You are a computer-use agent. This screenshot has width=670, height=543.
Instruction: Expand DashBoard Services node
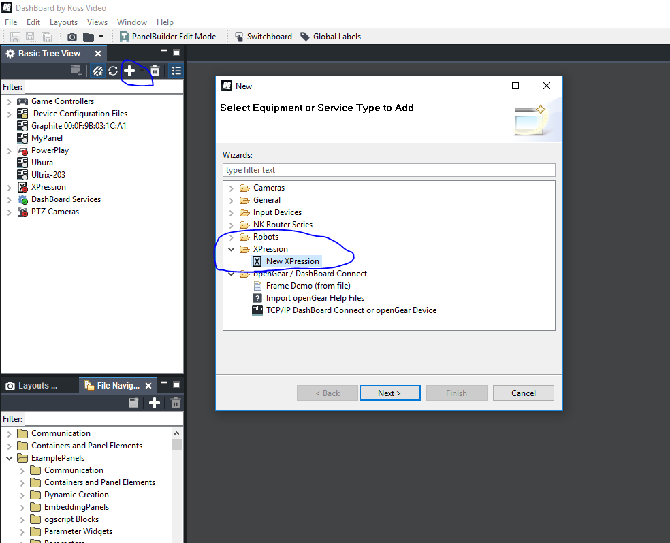point(9,200)
